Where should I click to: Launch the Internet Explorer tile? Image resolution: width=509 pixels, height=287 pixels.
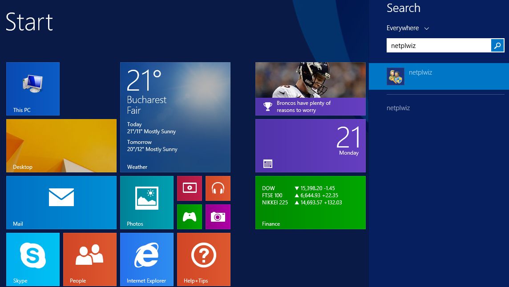(147, 259)
